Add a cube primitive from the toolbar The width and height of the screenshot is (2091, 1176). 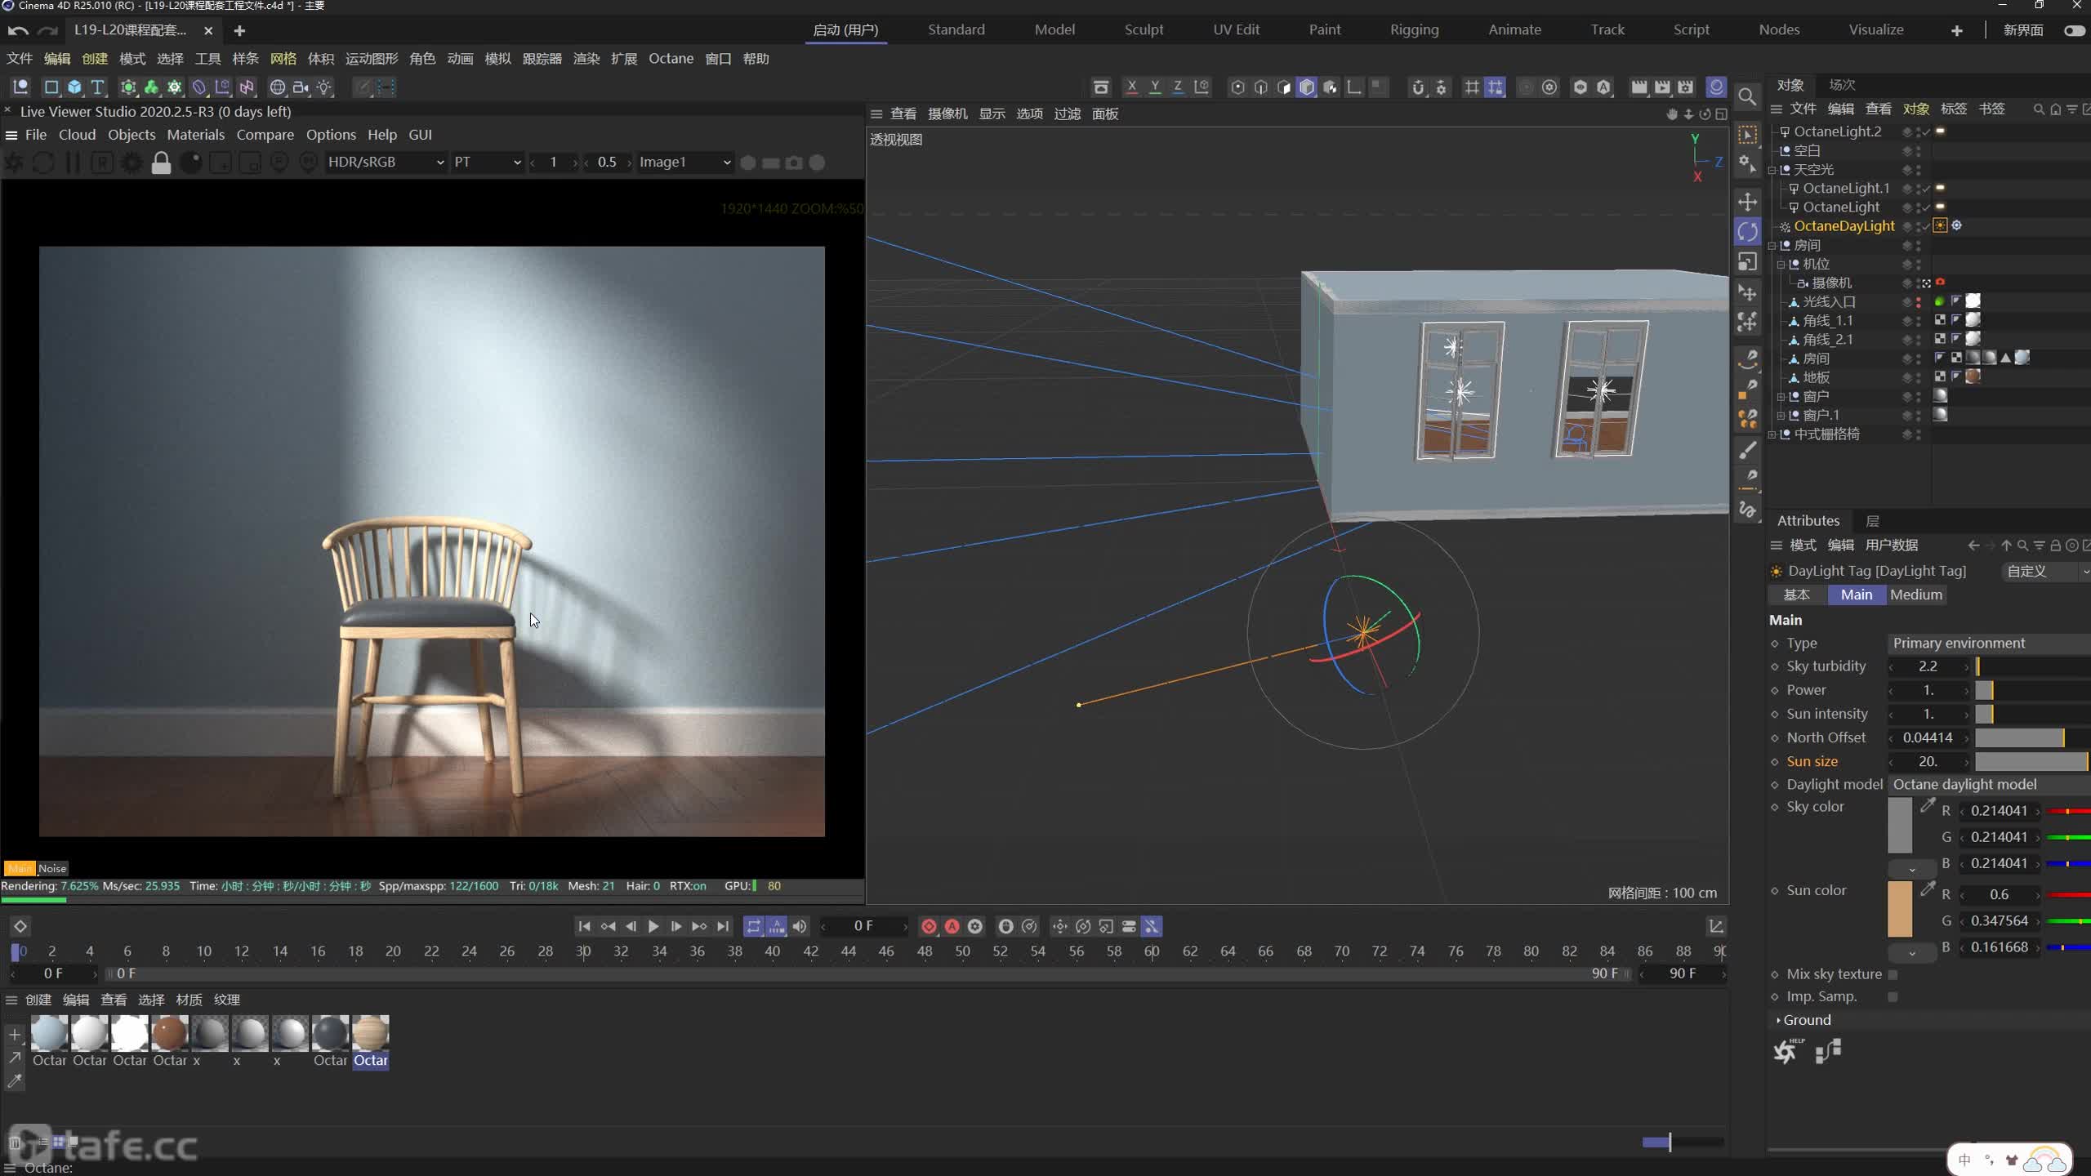[74, 87]
